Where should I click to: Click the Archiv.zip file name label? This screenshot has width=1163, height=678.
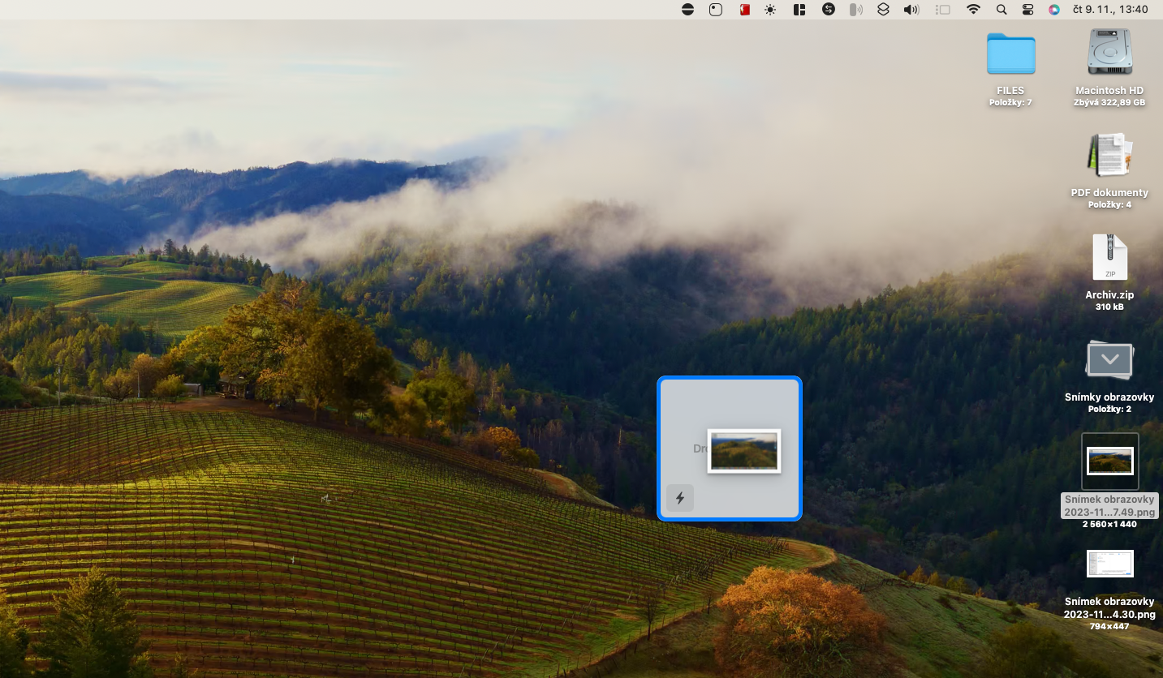(1109, 295)
